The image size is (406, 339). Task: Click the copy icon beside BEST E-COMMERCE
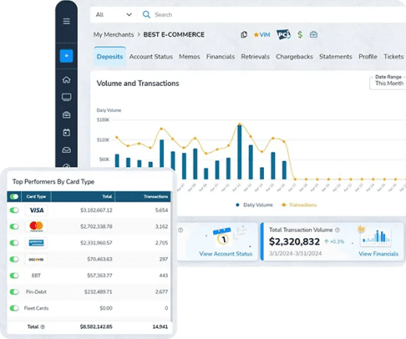click(244, 34)
